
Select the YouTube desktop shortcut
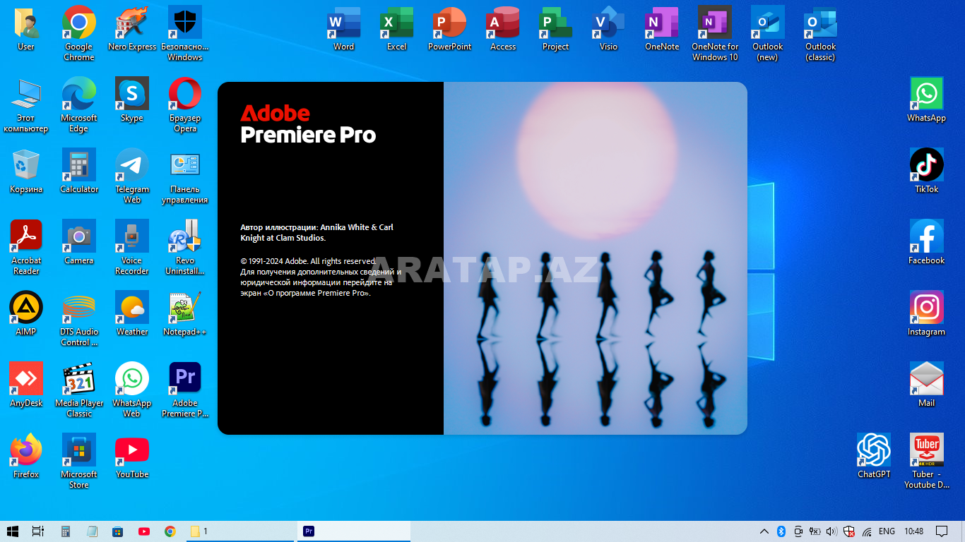132,456
